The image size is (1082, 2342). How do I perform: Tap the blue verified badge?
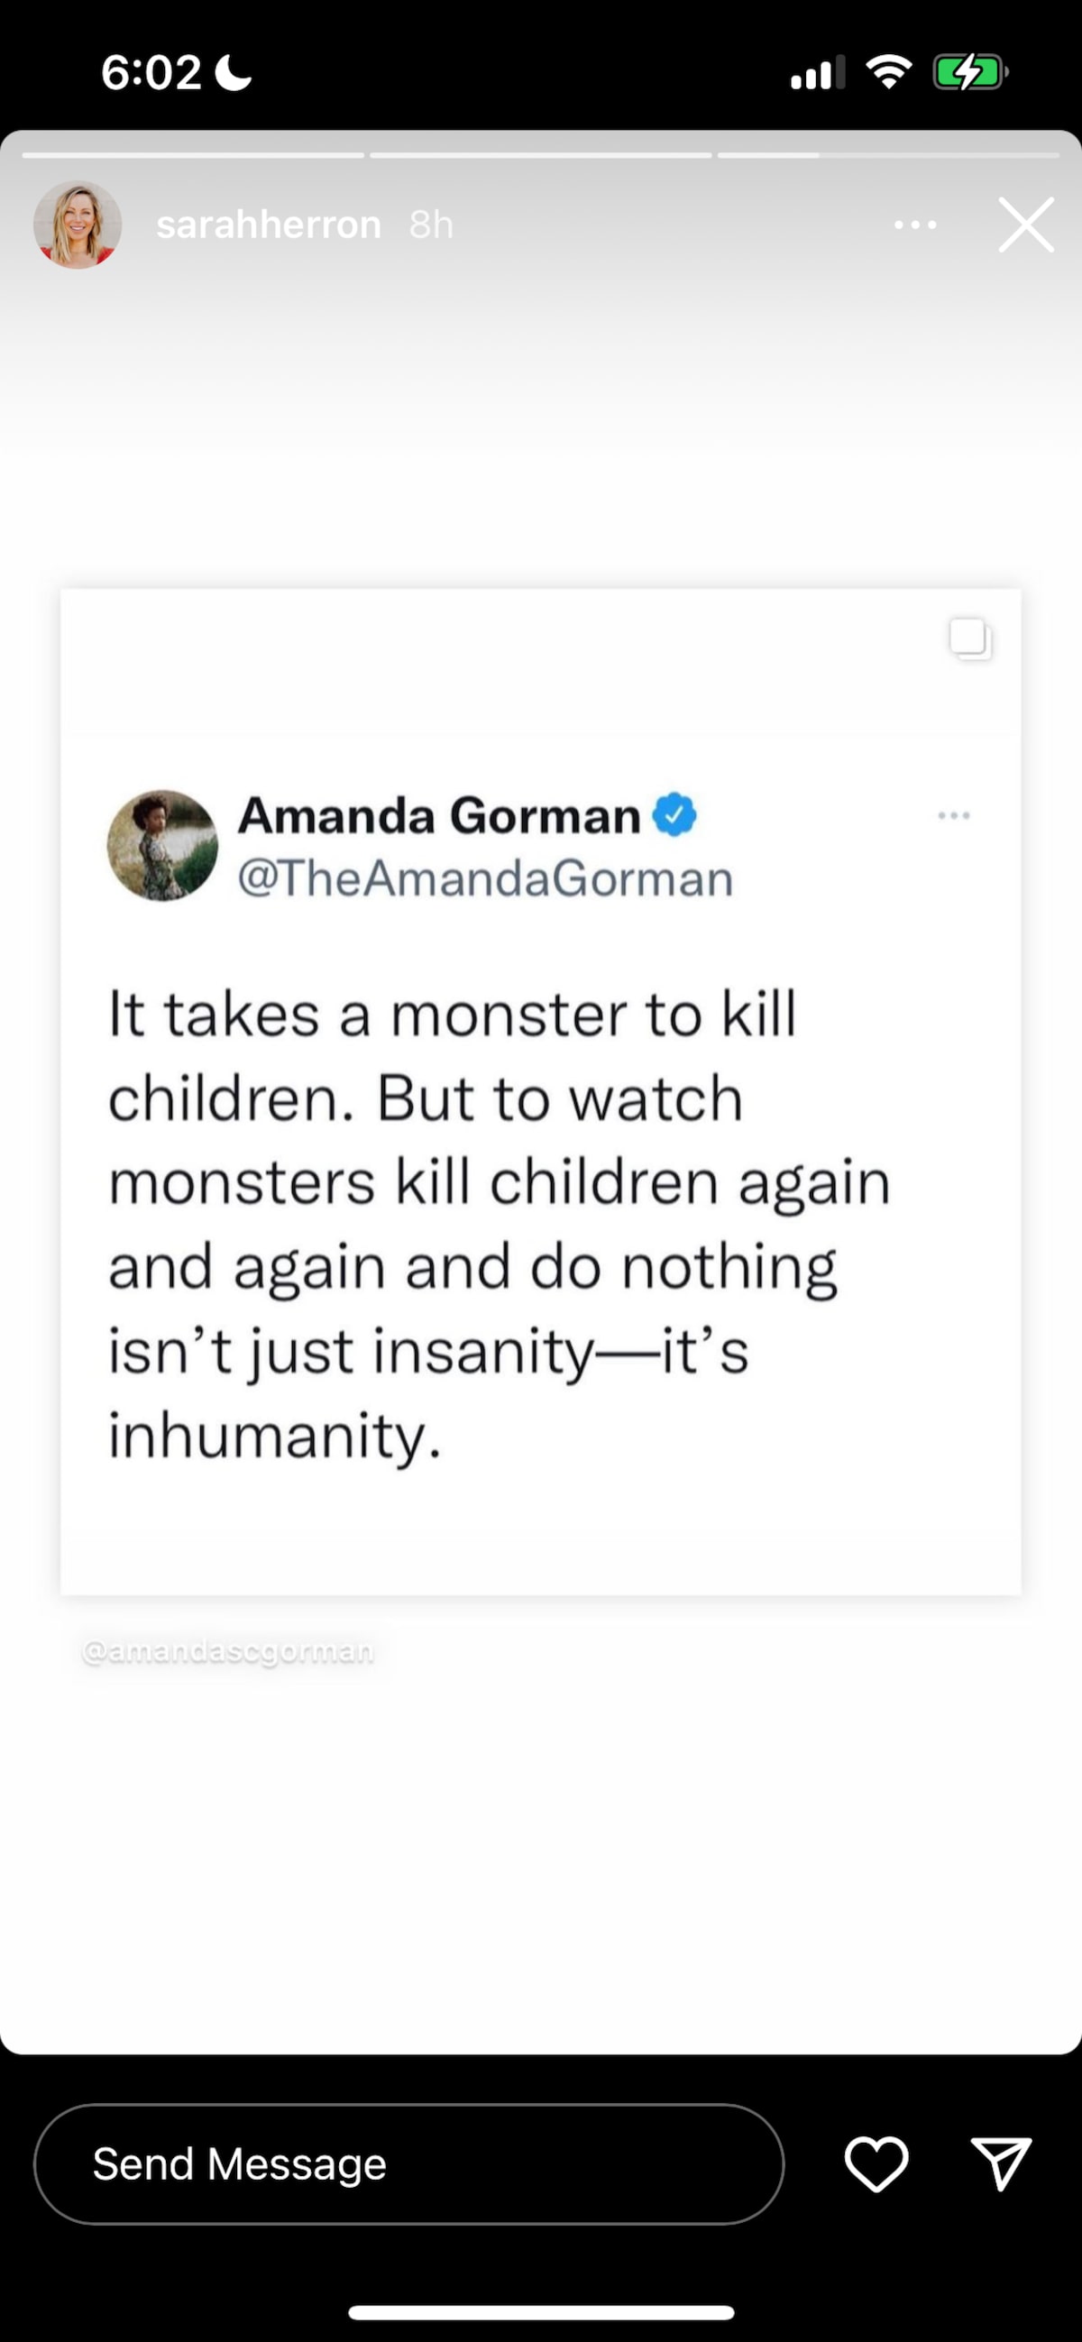[674, 814]
